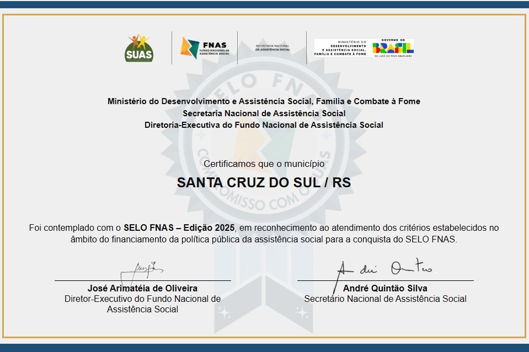Viewport: 529px width, 352px height.
Task: Click the title Diretor-Executivo do Fundo Nacional de
Action: [142, 299]
